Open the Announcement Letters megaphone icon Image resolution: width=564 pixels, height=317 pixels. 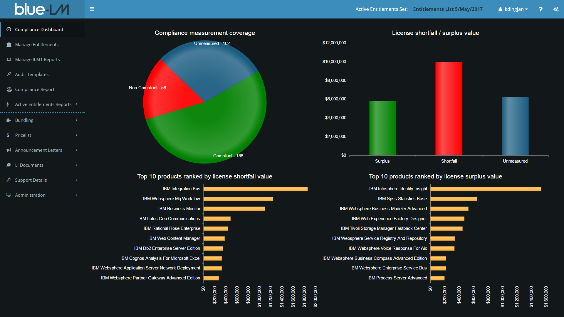[9, 150]
